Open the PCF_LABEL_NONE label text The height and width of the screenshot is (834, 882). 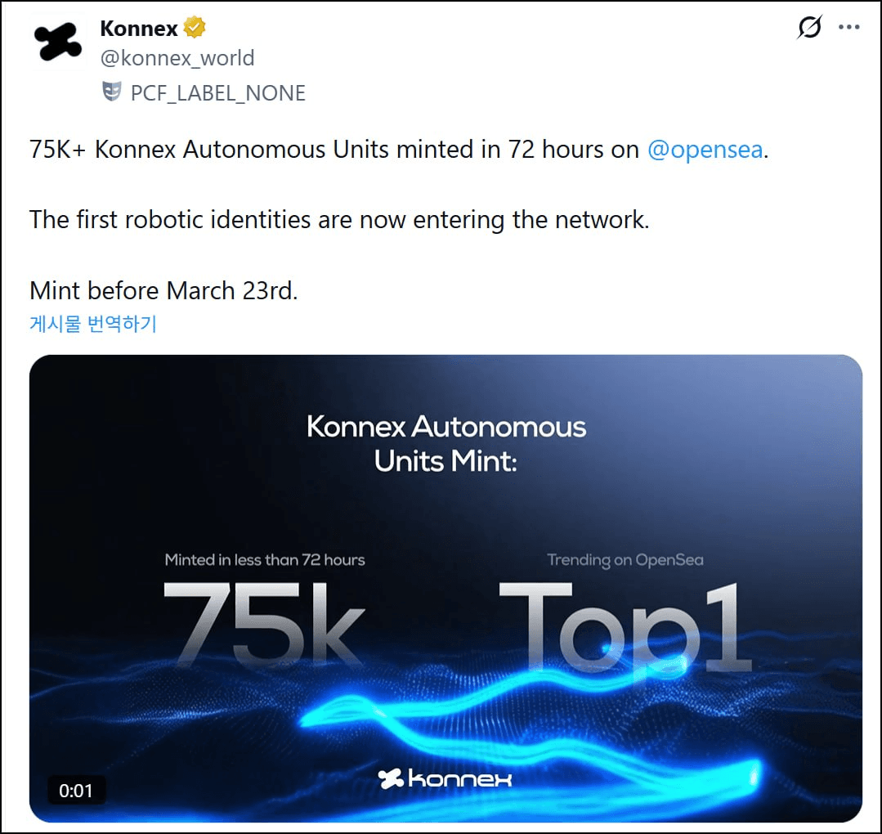tap(218, 93)
